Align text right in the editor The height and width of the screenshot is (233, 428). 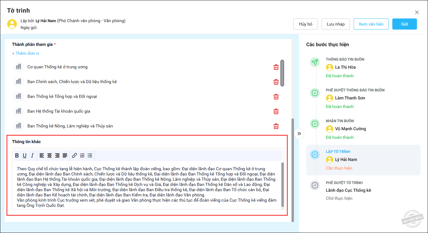[57, 155]
